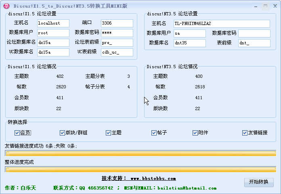
Task: Select the X1.5 数据库密码 masked field
Action: (117, 33)
